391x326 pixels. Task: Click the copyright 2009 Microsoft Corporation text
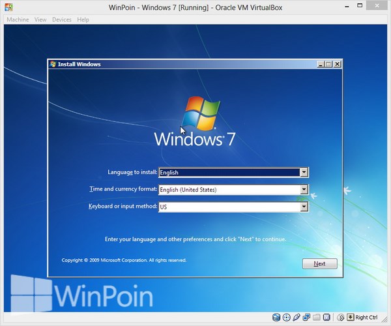(x=124, y=260)
